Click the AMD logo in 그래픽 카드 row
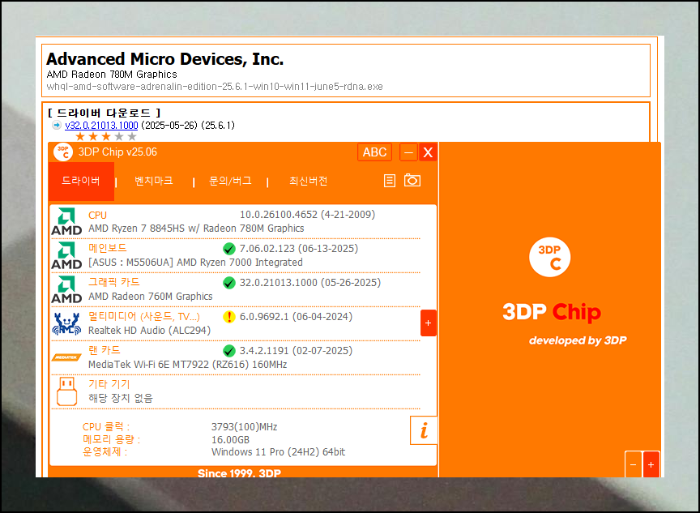Screen dimensions: 700x513 [x=66, y=289]
